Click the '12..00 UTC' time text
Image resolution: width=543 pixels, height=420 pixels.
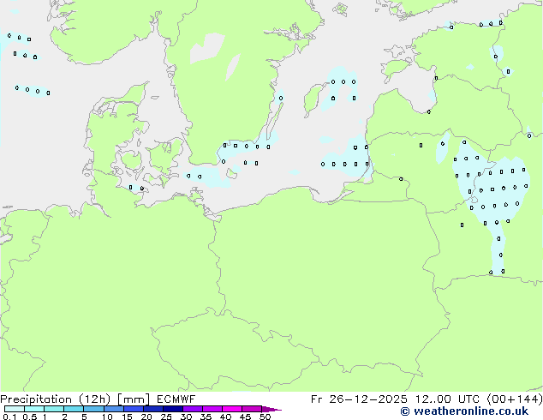pyautogui.click(x=447, y=399)
